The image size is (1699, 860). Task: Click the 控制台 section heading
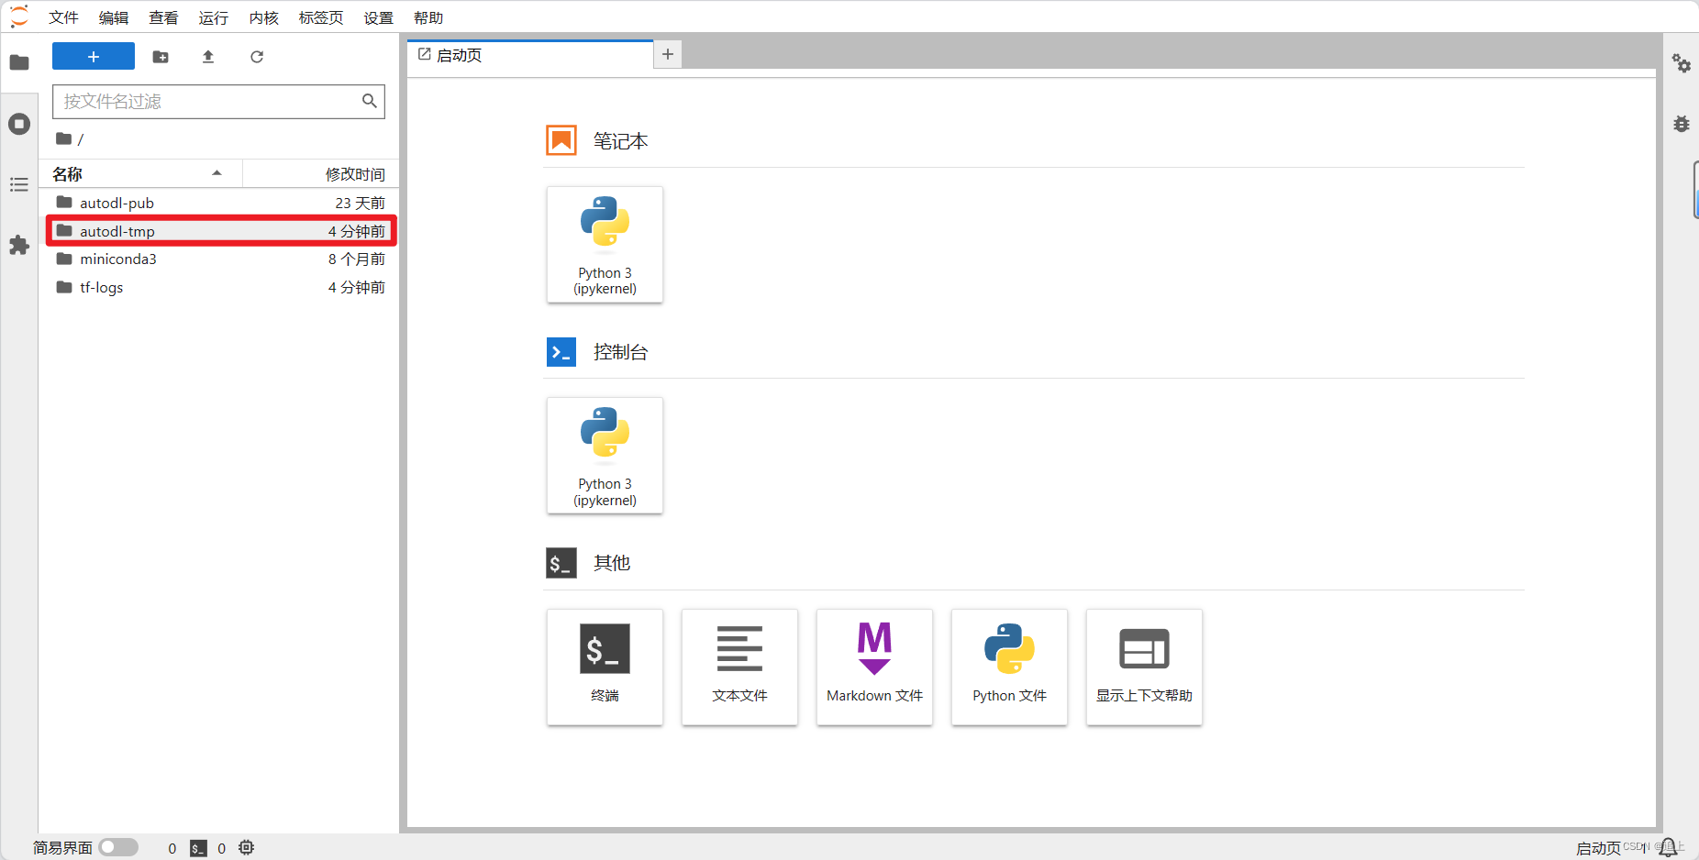click(x=621, y=352)
